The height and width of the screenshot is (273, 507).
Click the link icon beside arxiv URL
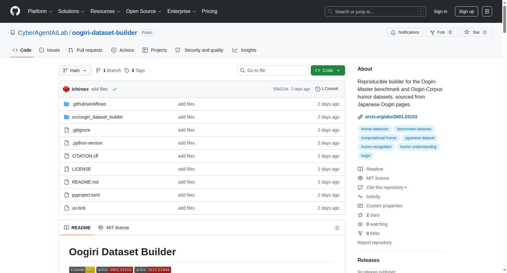coord(360,117)
